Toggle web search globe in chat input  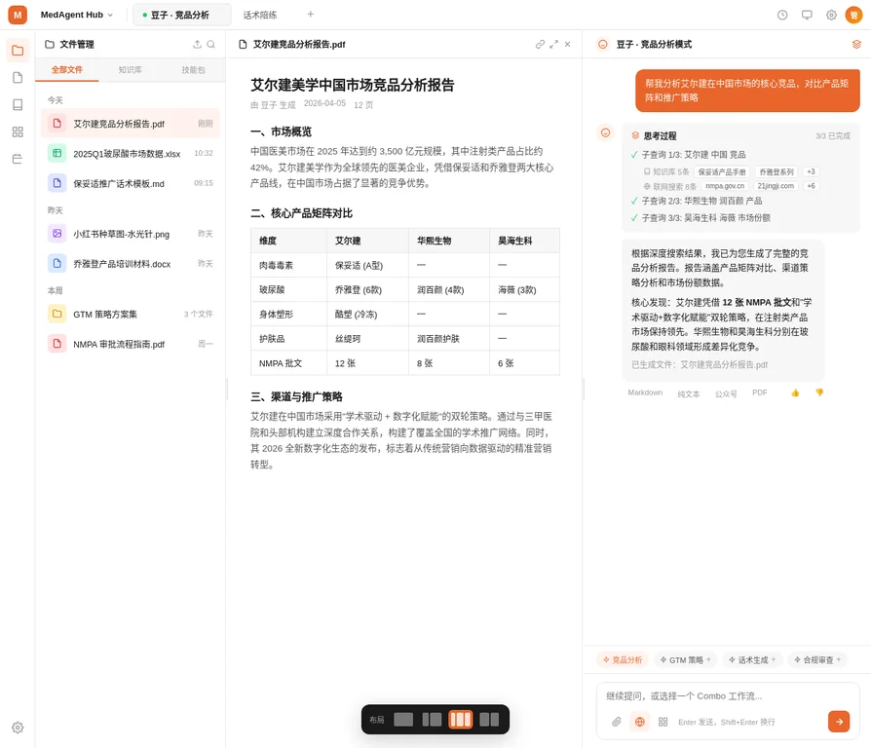(x=639, y=722)
